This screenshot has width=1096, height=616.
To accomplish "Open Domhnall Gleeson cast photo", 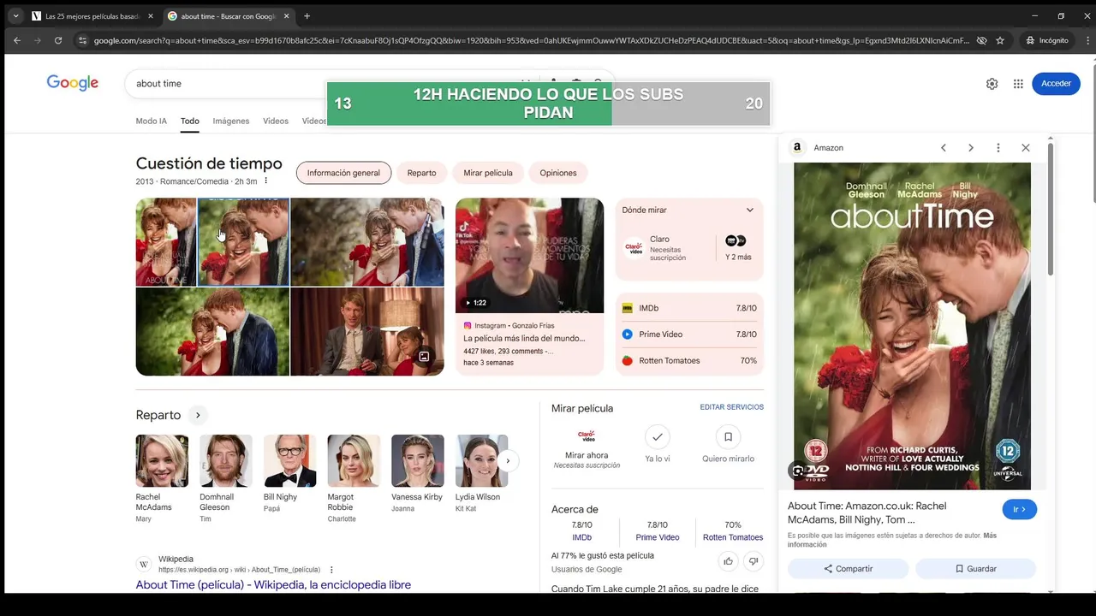I will 226,461.
